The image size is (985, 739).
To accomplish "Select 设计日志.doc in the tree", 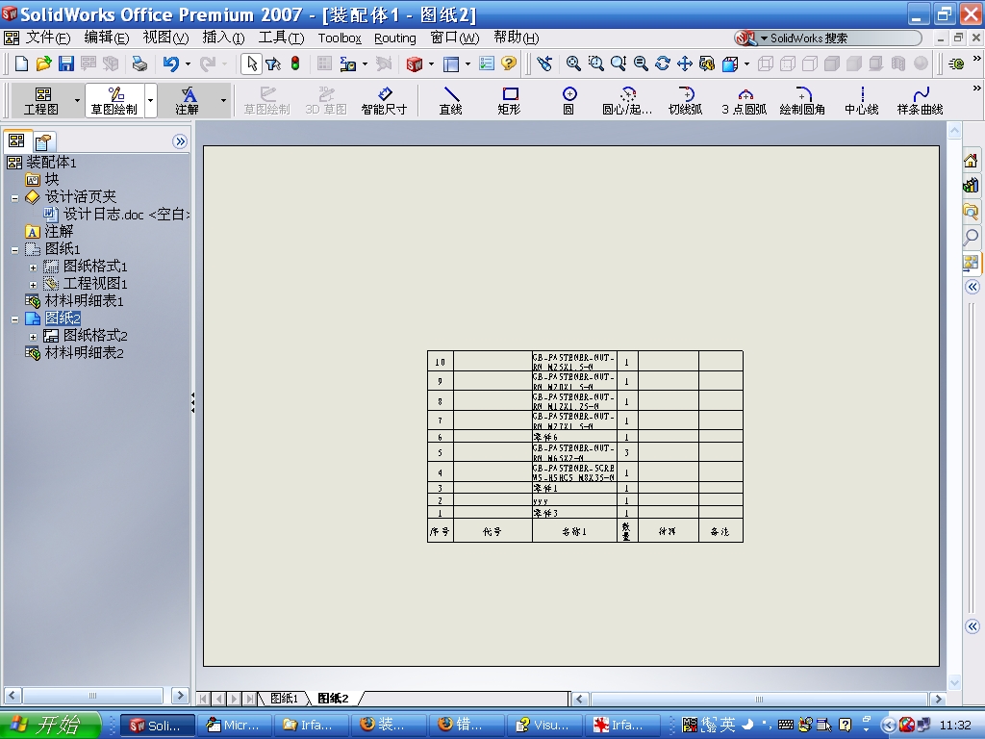I will [x=126, y=215].
